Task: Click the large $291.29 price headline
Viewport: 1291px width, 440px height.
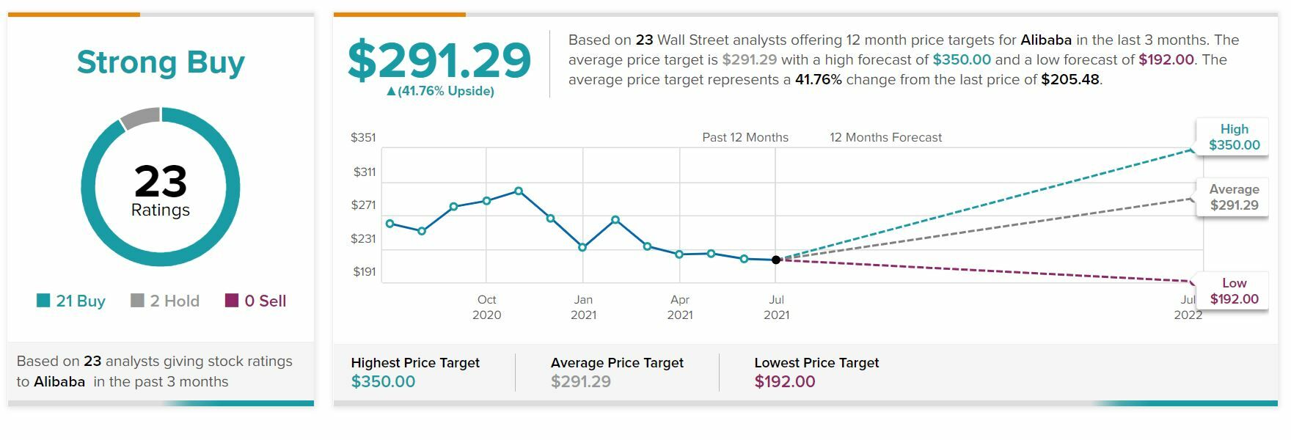Action: 439,60
